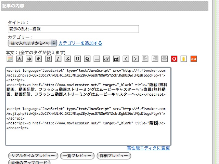Click 高性能エディタに変更 link

(x=148, y=148)
